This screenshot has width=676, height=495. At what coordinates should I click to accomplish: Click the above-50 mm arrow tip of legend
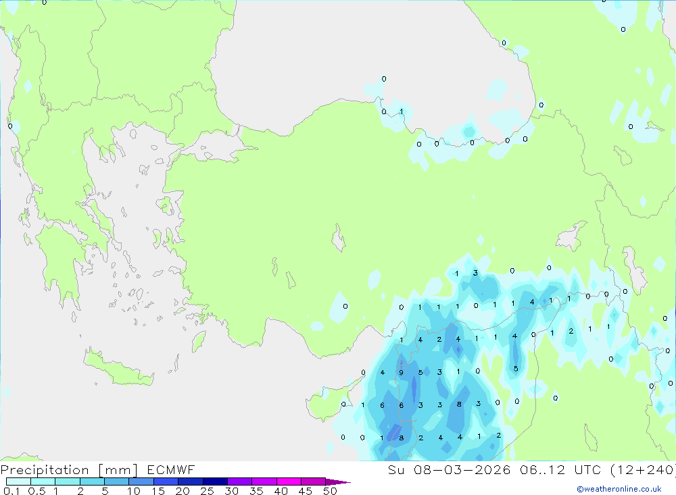pyautogui.click(x=338, y=482)
